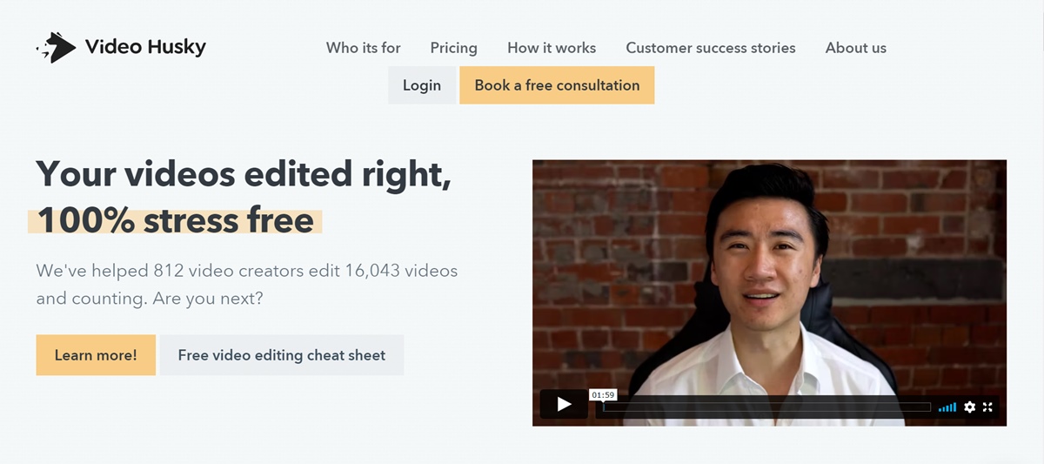Seek along the video progress bar
The image size is (1044, 464).
(766, 407)
